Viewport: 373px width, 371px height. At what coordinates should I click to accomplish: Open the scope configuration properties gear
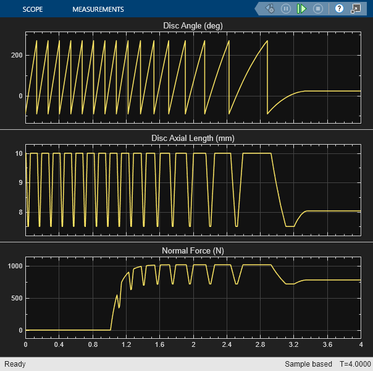(x=270, y=9)
